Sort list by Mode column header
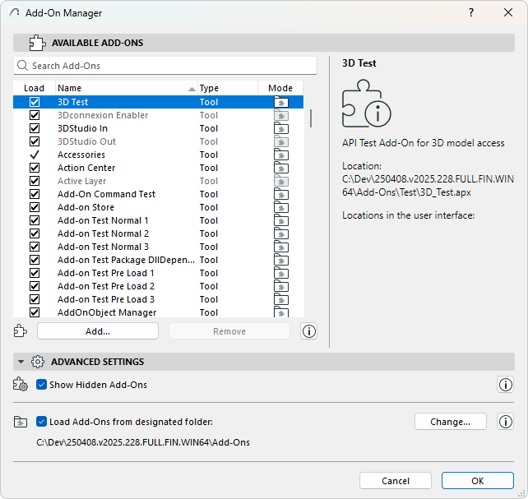 (x=280, y=88)
